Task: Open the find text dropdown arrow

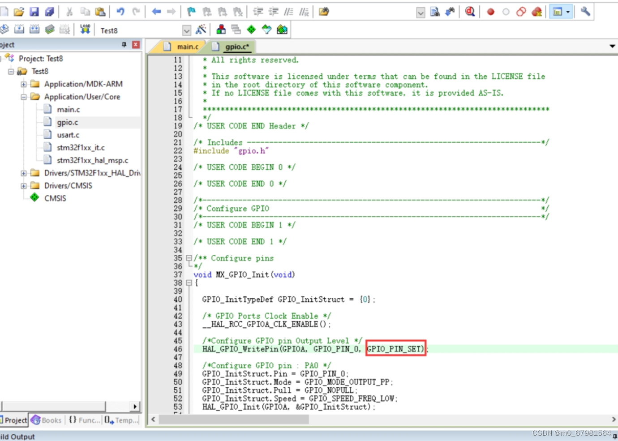Action: 421,13
